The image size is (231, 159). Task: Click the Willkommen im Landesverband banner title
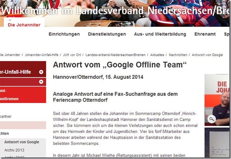pyautogui.click(x=115, y=11)
